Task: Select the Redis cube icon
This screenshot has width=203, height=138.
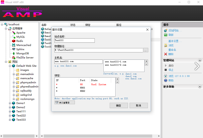Action: click(14, 41)
